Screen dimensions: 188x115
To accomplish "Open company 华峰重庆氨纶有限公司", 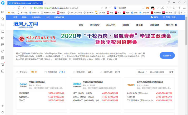I will click(93, 82).
